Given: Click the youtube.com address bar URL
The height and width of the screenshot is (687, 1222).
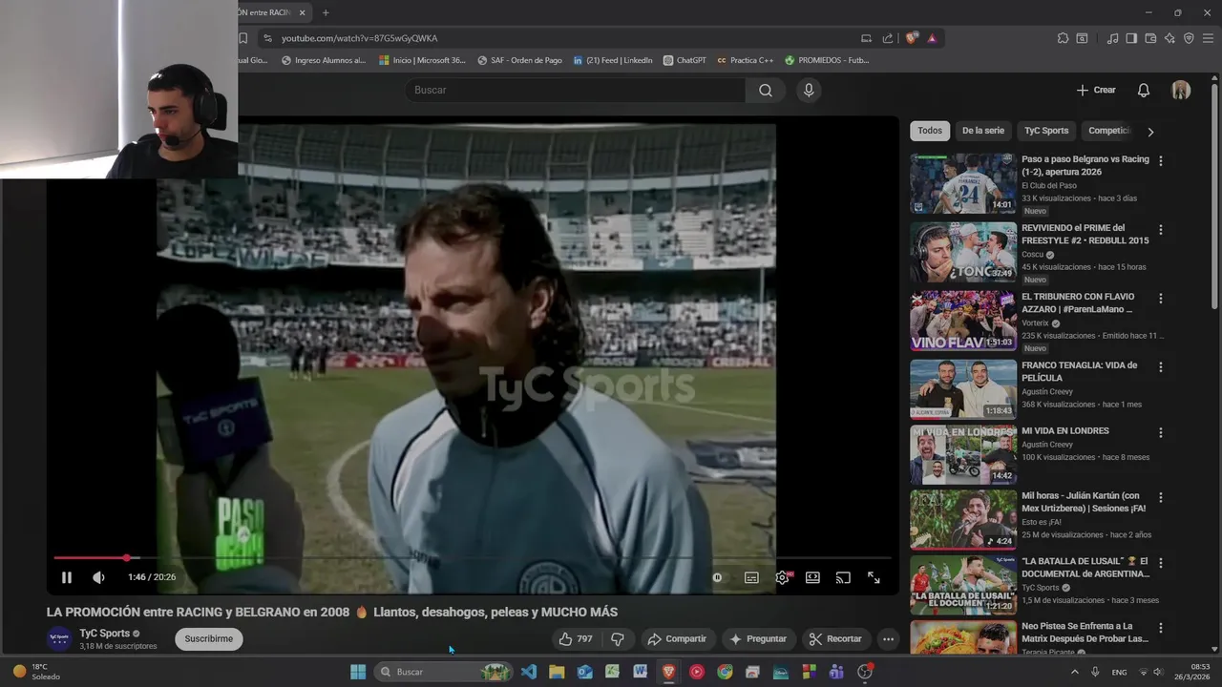Looking at the screenshot, I should coord(359,38).
